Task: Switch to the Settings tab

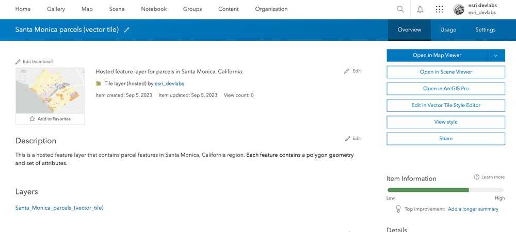Action: click(485, 30)
